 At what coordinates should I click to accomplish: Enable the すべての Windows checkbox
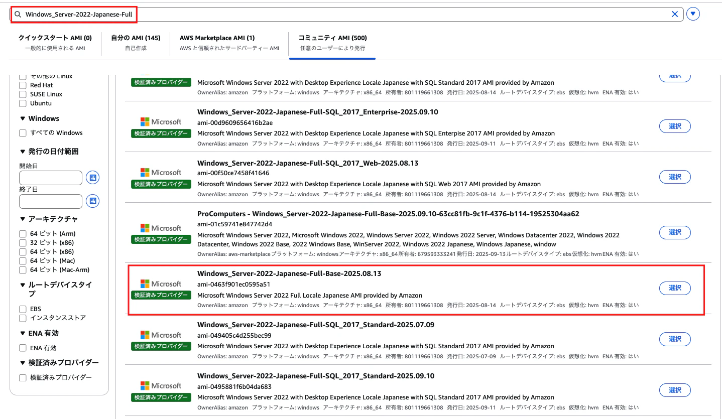tap(23, 133)
